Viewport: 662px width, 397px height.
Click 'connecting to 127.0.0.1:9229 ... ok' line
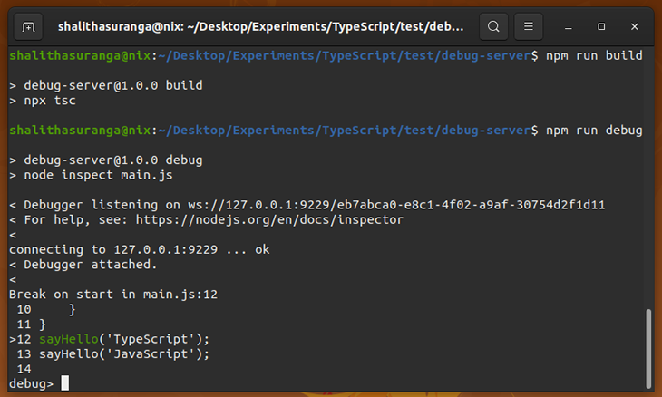click(x=140, y=250)
